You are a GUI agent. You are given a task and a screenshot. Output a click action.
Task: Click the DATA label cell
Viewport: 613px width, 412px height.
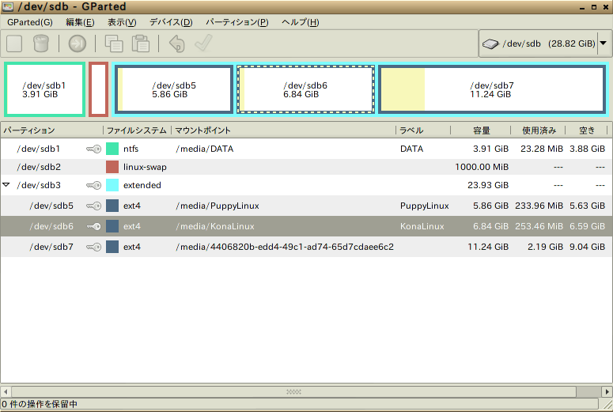point(411,149)
